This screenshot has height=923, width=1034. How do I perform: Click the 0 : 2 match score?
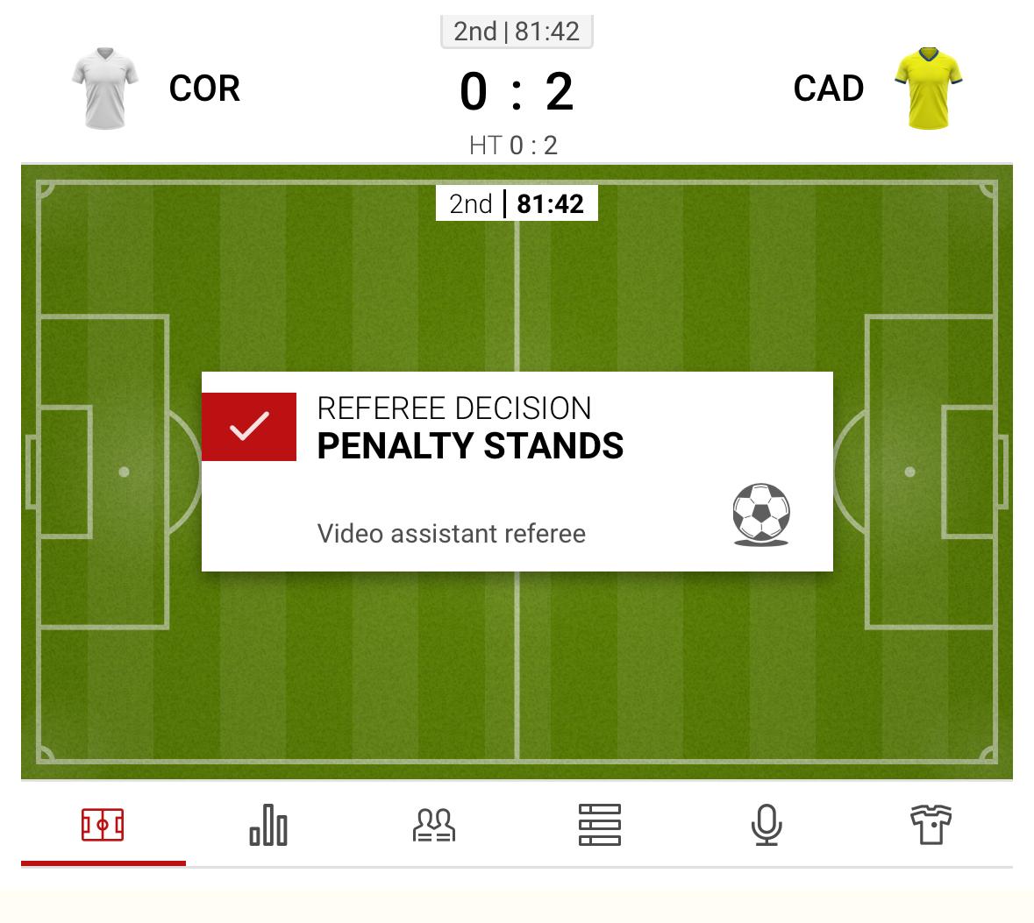pos(517,92)
